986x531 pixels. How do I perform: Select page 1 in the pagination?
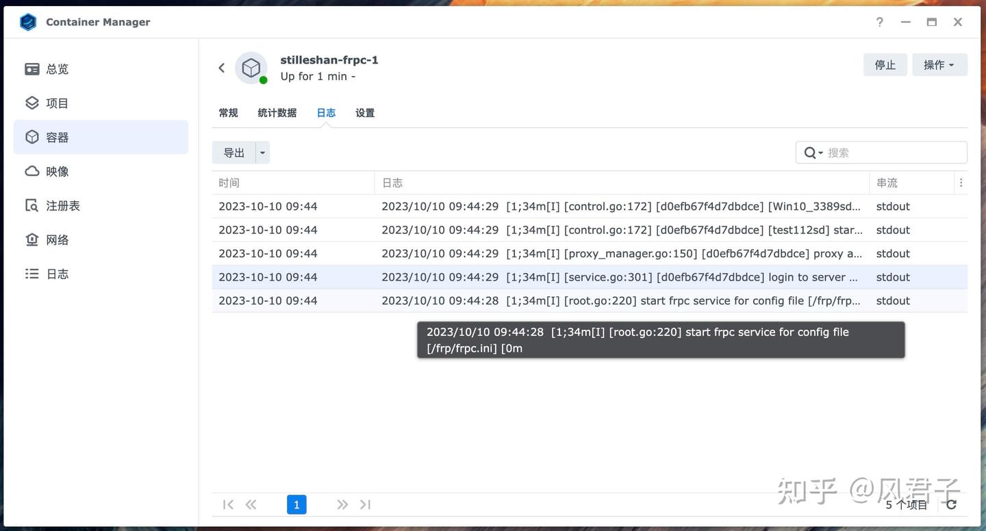pyautogui.click(x=296, y=504)
